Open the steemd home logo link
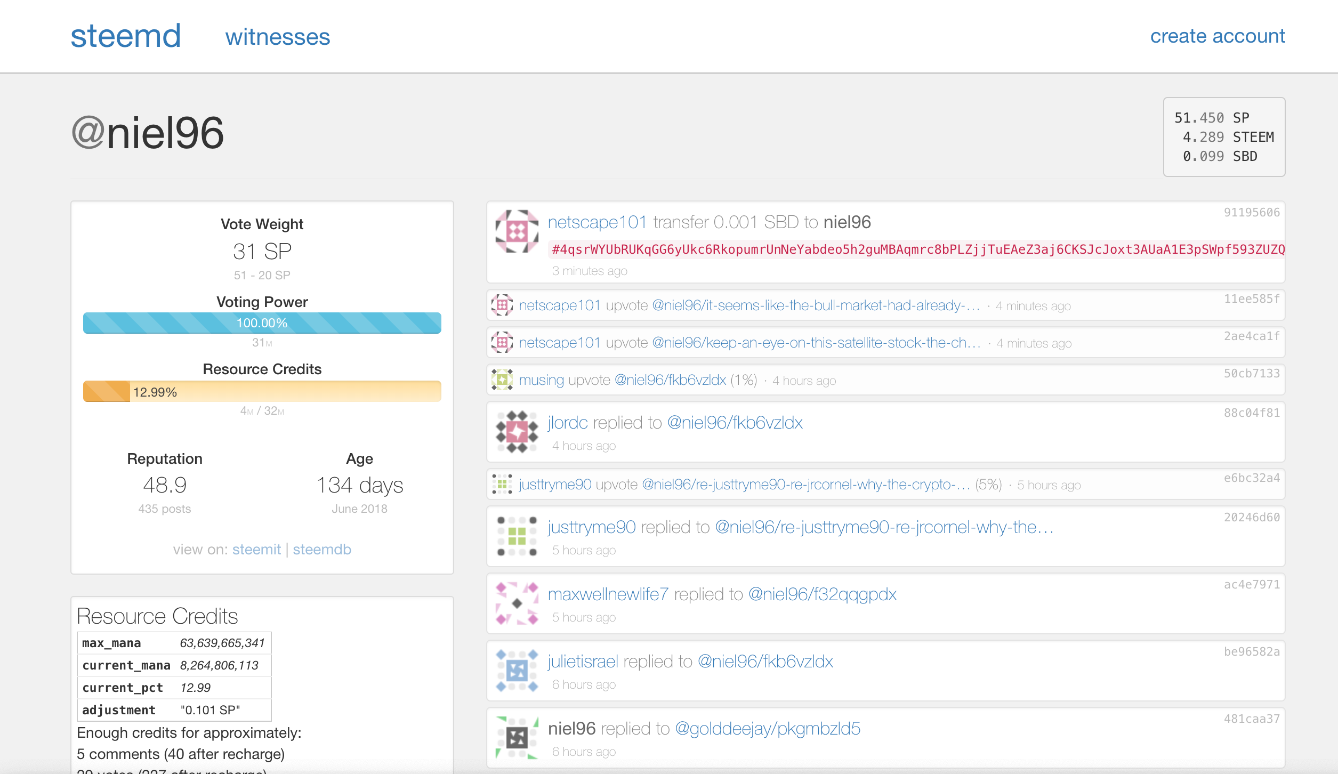 tap(126, 36)
